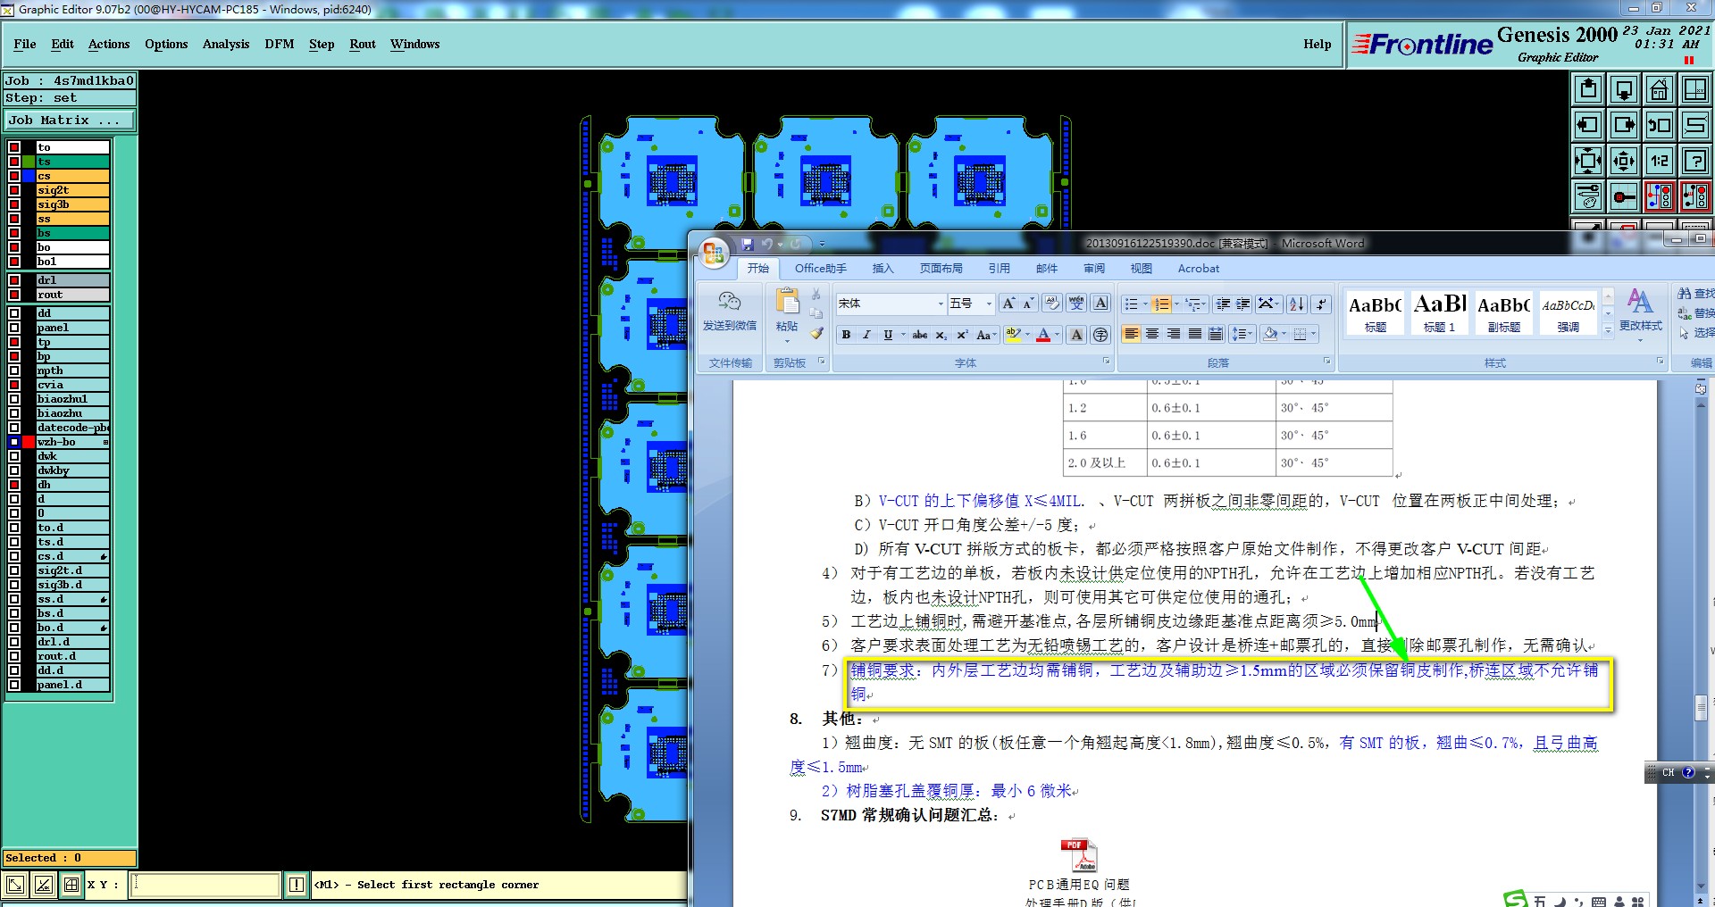Click the Paste icon in Word ribbon
1715x907 pixels.
787,303
